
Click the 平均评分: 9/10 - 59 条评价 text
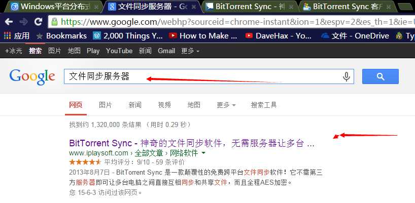pos(145,162)
